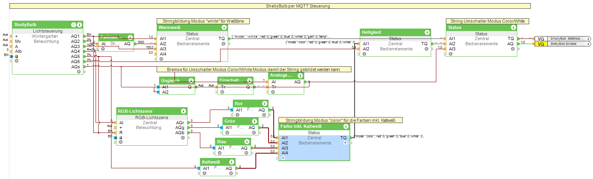Expand inputs with plus on ShellyBulb block
This screenshot has height=179, width=593.
click(x=16, y=61)
